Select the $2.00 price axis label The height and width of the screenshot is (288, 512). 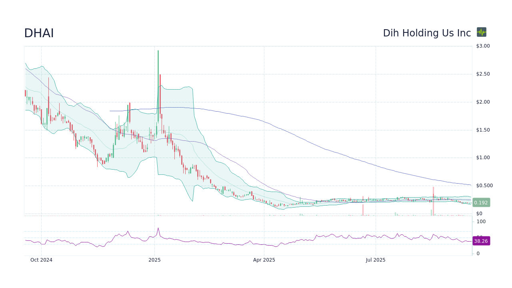point(483,102)
